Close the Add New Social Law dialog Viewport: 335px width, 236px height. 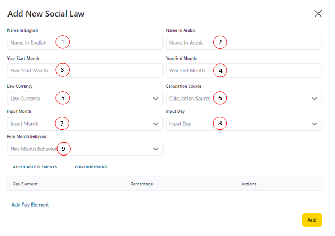pos(318,14)
